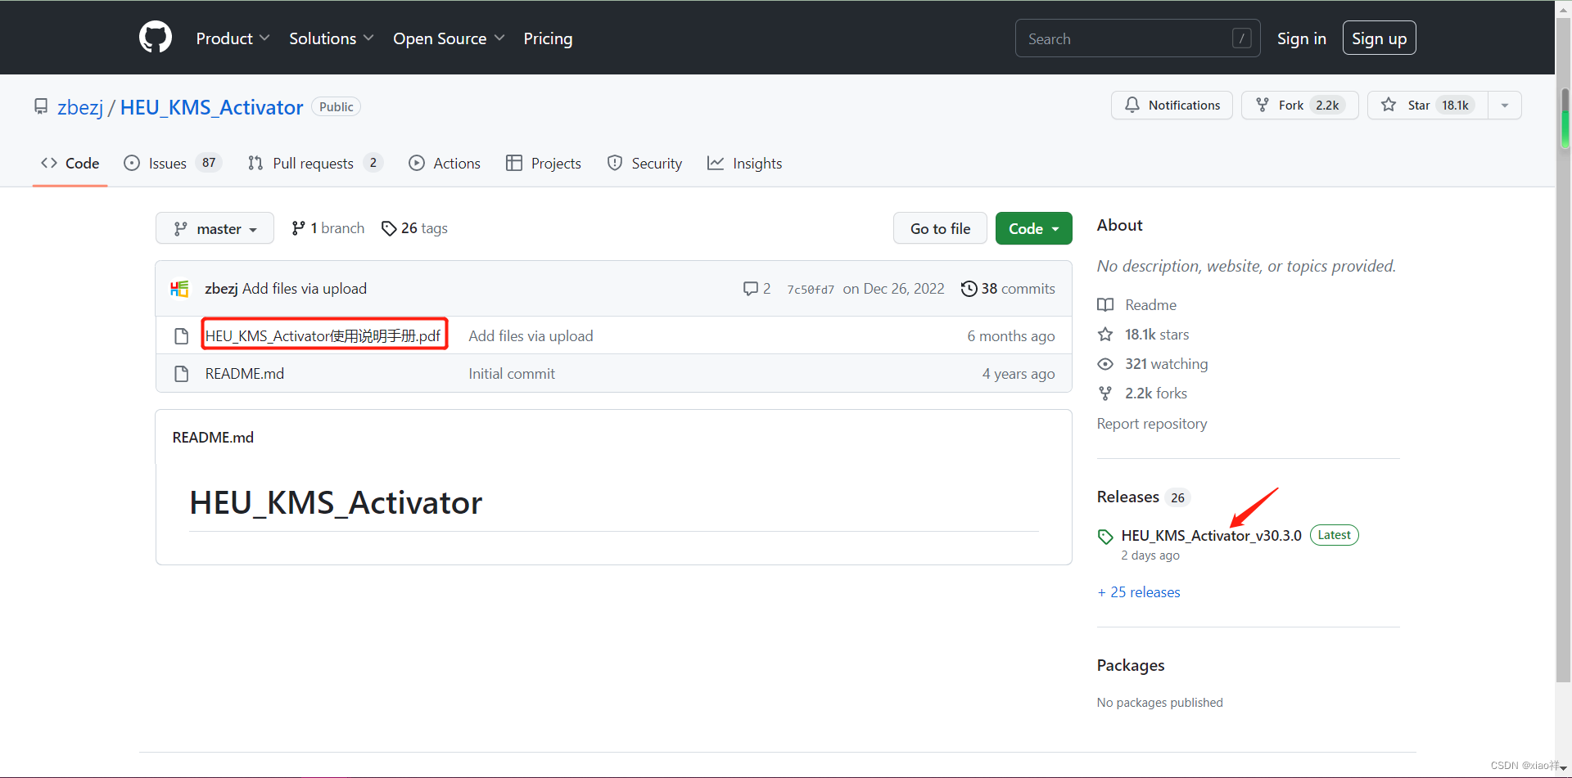Image resolution: width=1572 pixels, height=778 pixels.
Task: Open the Pull requests tab
Action: [315, 164]
